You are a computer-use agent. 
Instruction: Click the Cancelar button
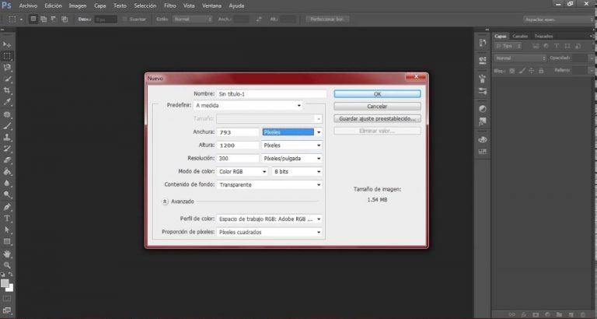377,106
